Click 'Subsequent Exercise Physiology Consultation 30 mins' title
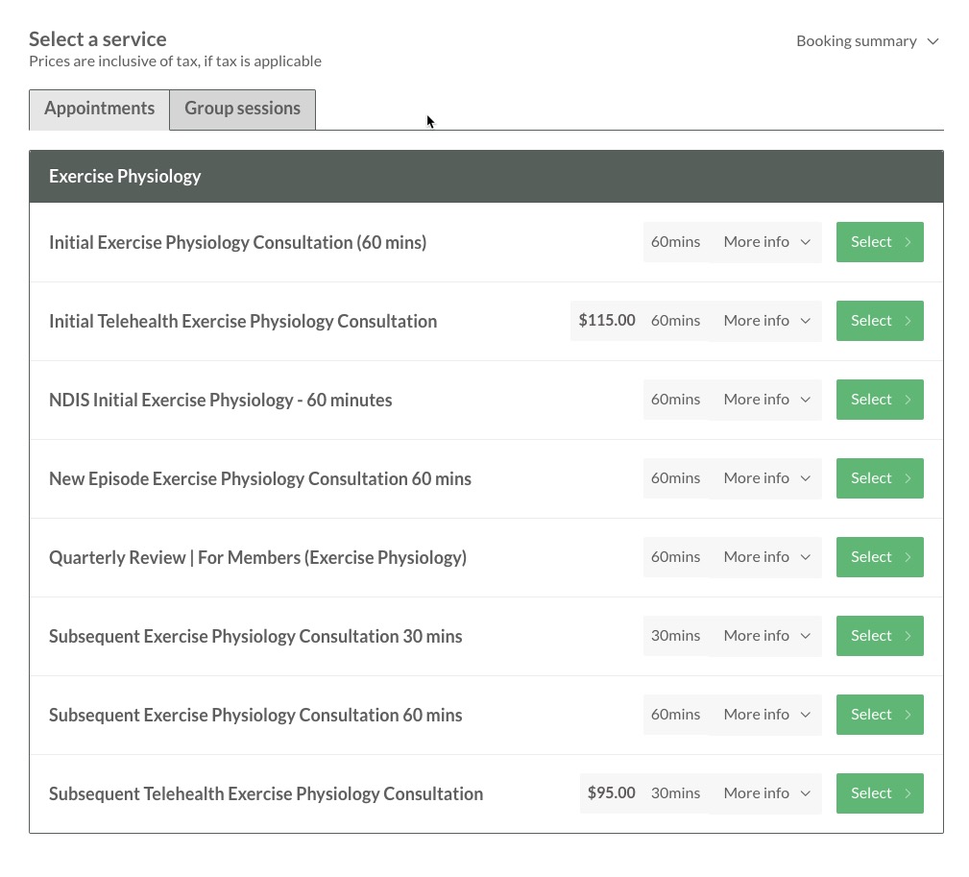This screenshot has width=969, height=877. click(x=255, y=637)
